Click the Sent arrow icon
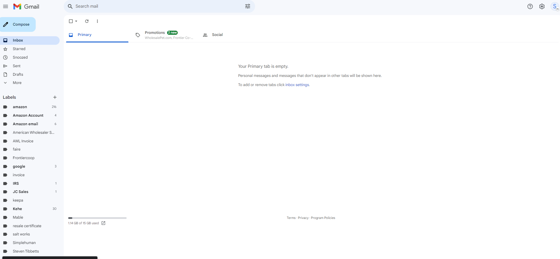The width and height of the screenshot is (560, 259). click(x=5, y=66)
